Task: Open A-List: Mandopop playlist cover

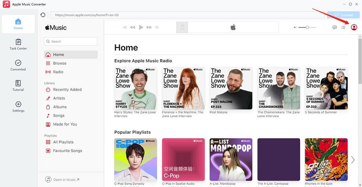Action: 231,159
